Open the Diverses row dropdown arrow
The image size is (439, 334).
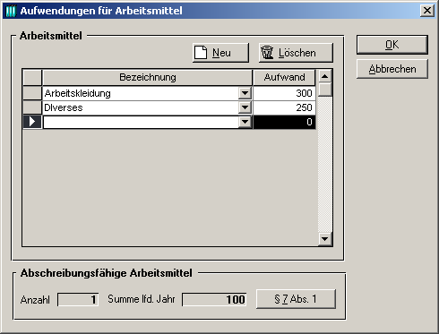click(x=245, y=107)
